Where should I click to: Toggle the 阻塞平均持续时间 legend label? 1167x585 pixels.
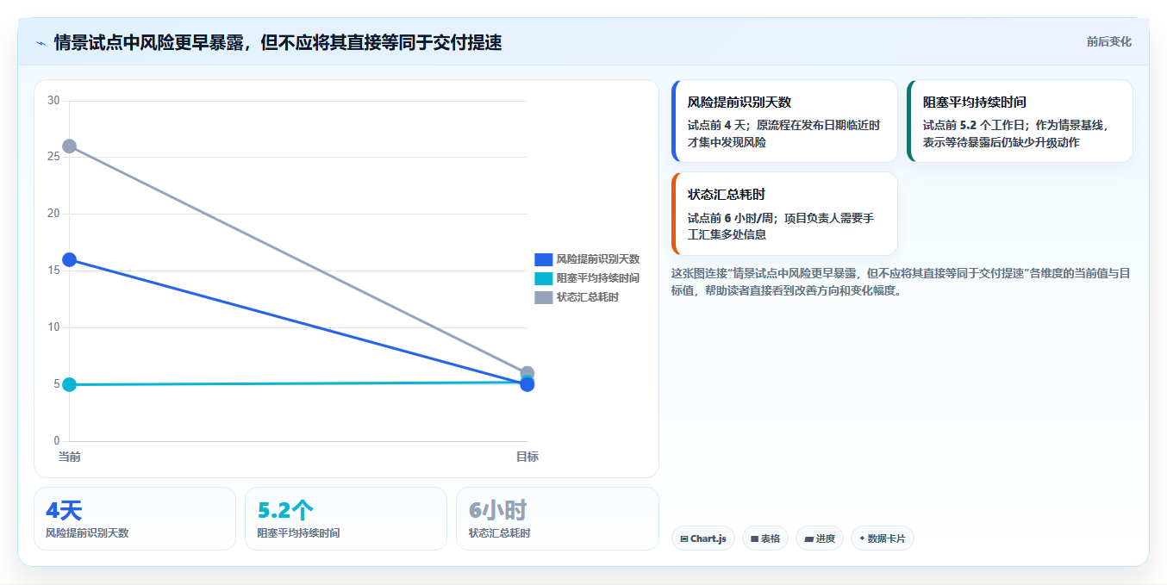[x=597, y=278]
